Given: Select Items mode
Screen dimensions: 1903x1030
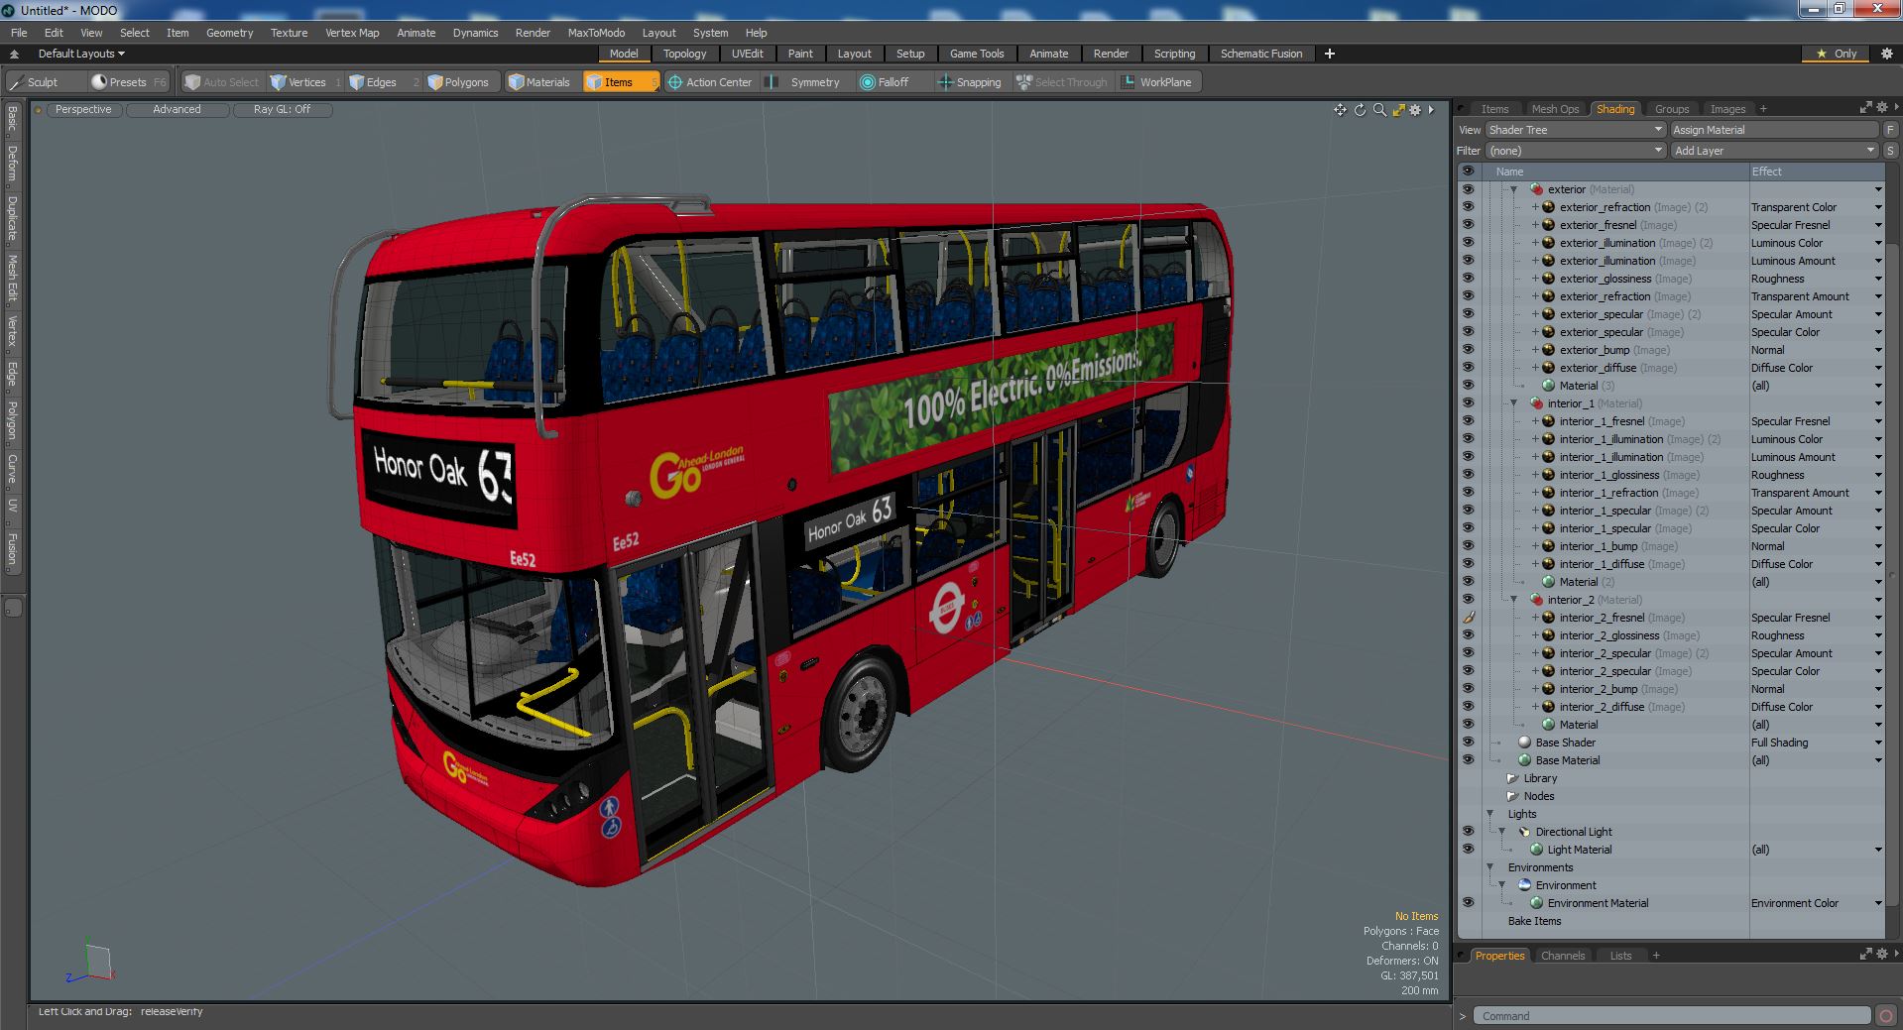Looking at the screenshot, I should pos(620,82).
